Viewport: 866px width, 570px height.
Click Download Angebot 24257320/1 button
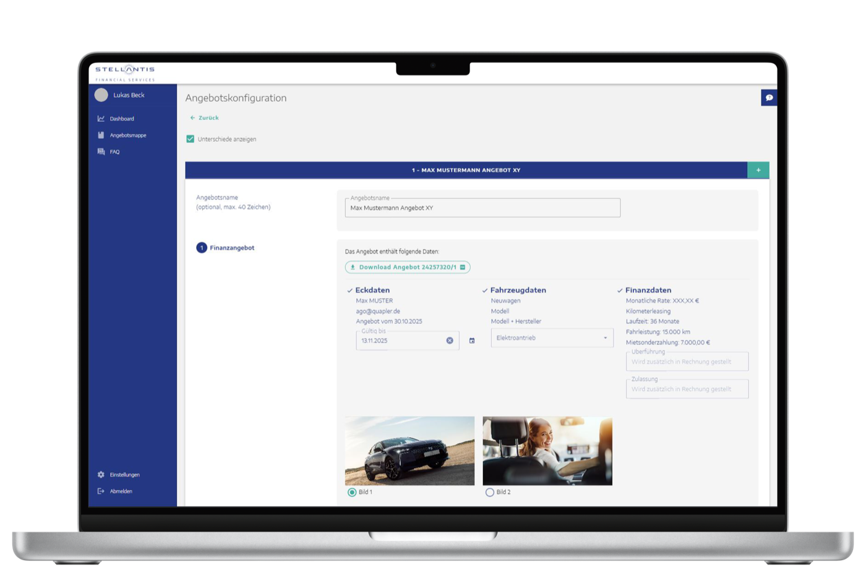pos(408,267)
